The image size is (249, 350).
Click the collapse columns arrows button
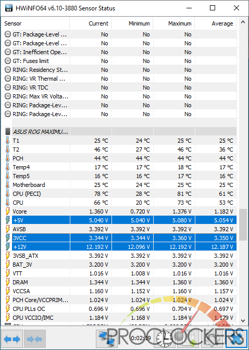(34, 339)
